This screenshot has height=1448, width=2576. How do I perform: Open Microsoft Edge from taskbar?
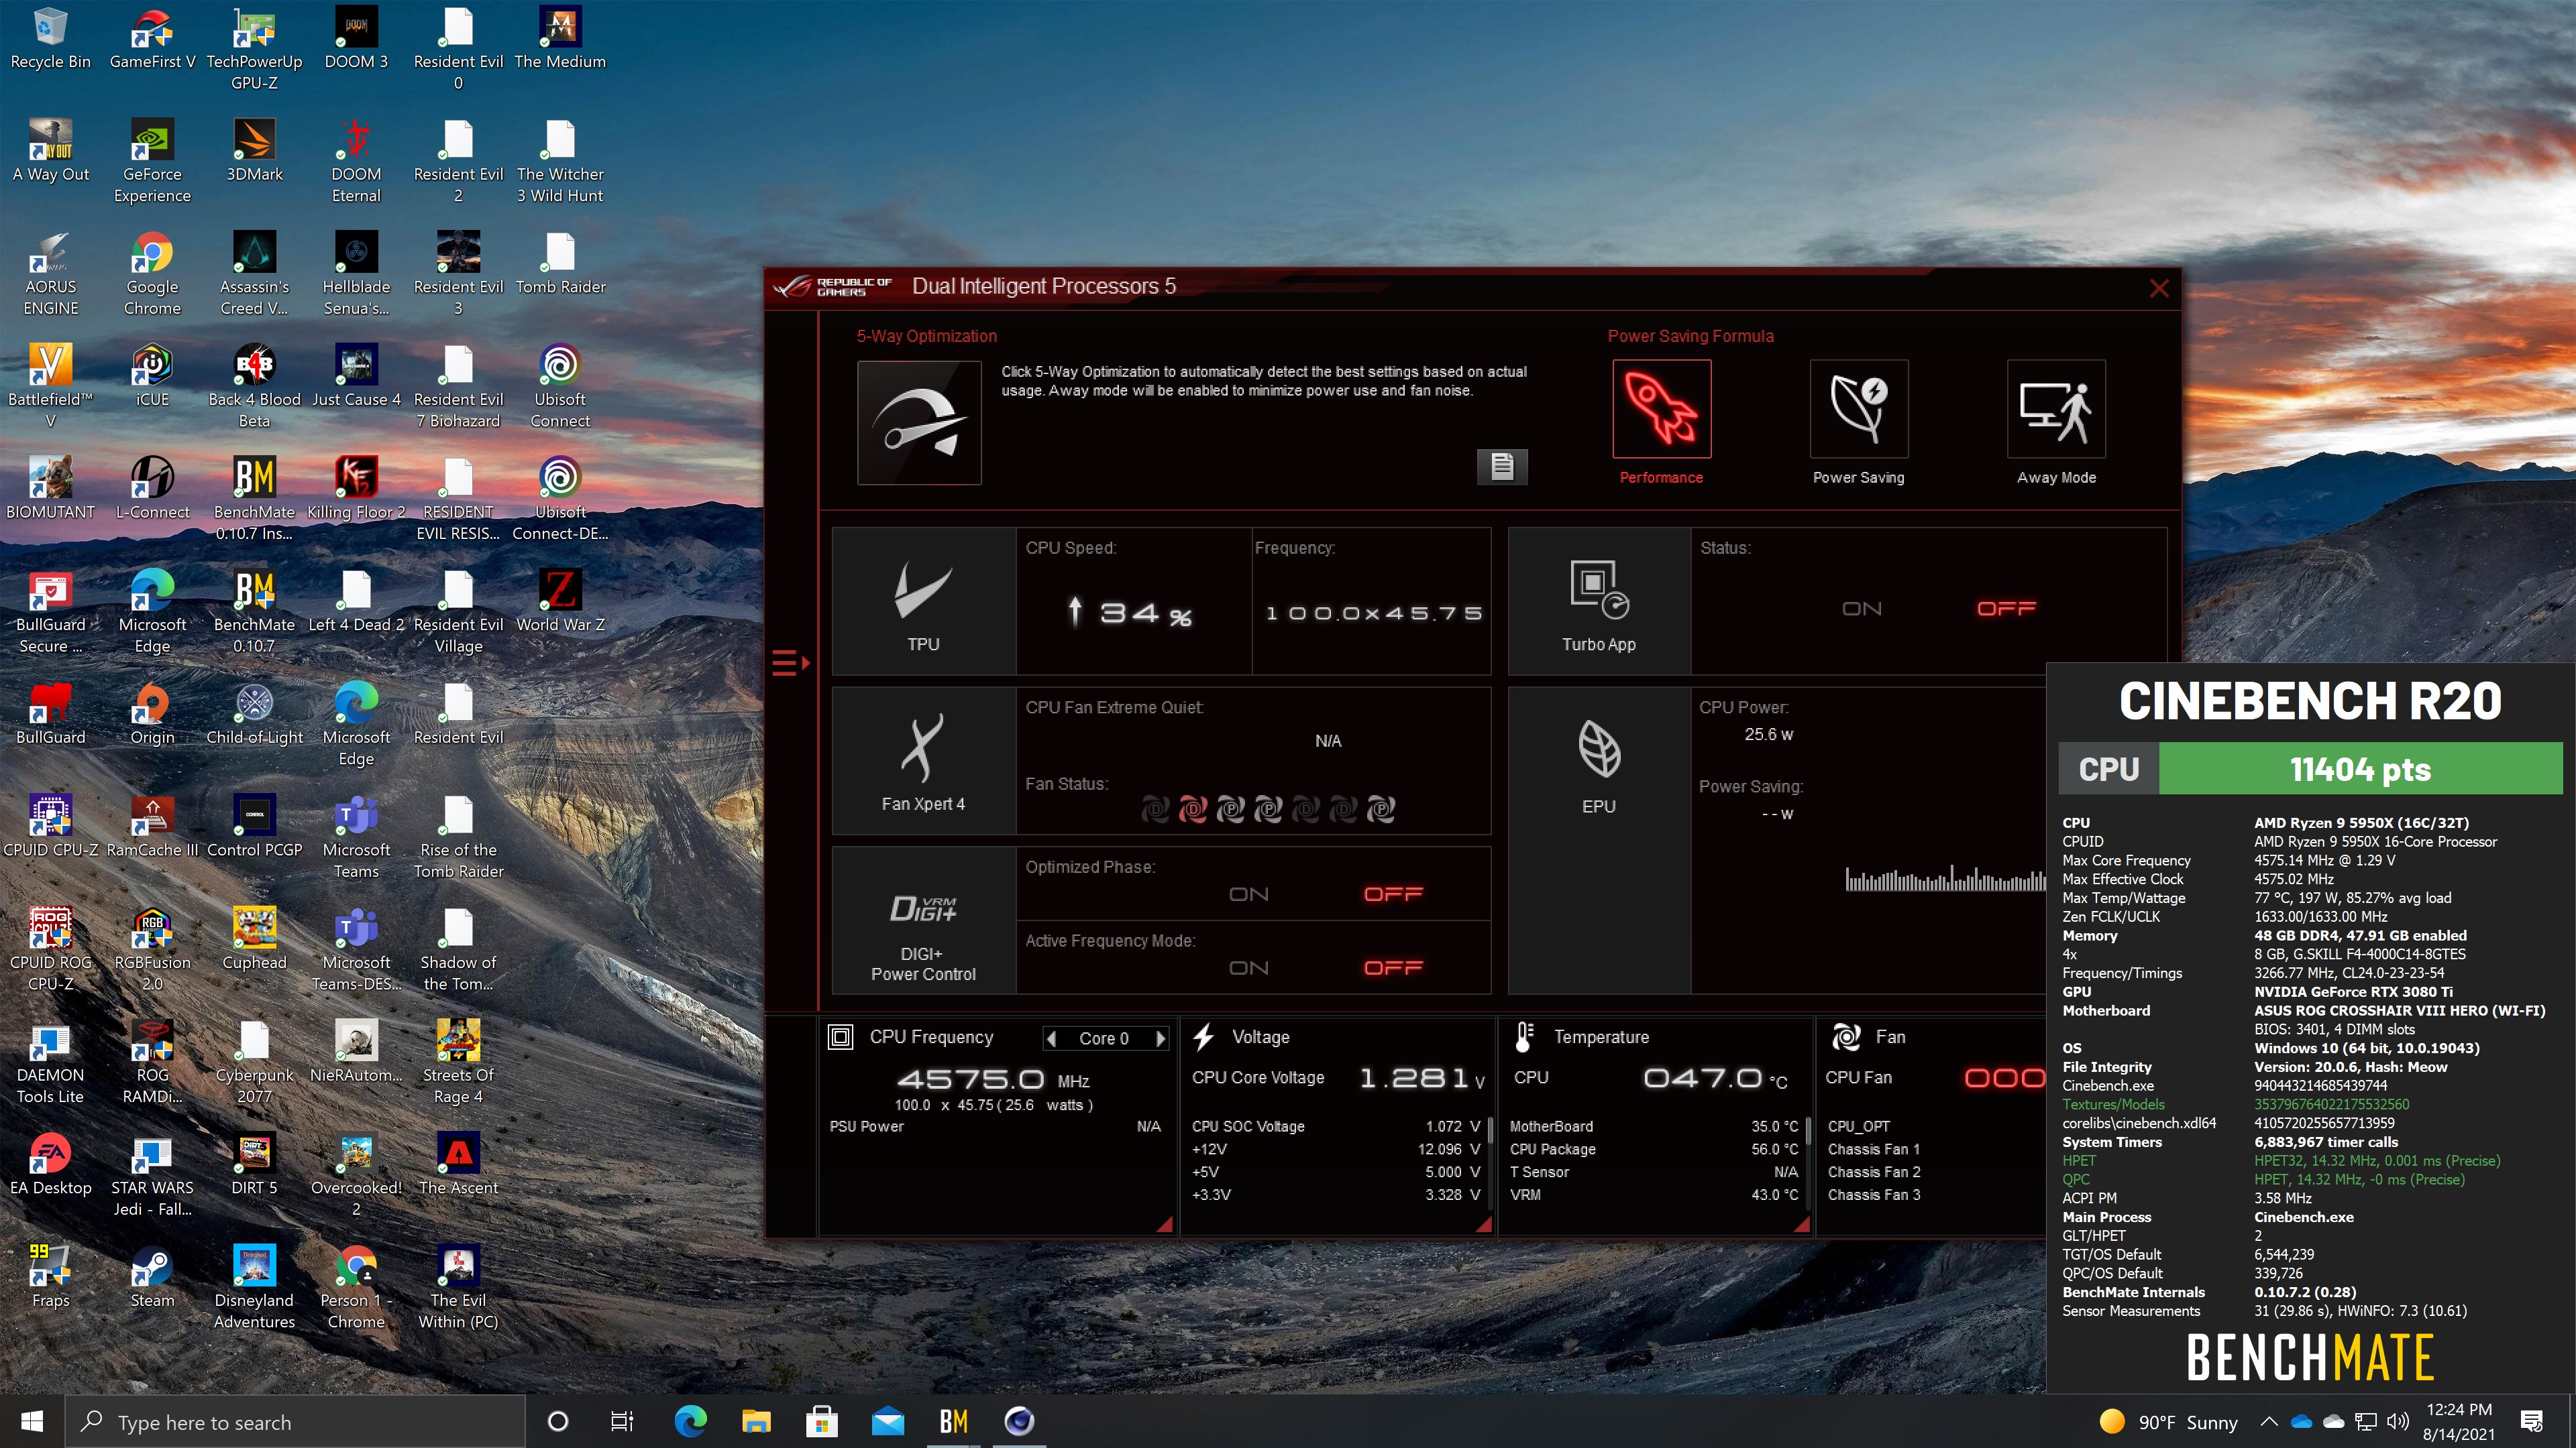[x=690, y=1421]
